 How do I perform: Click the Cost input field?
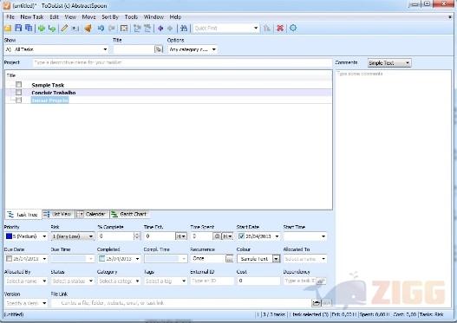pyautogui.click(x=258, y=281)
